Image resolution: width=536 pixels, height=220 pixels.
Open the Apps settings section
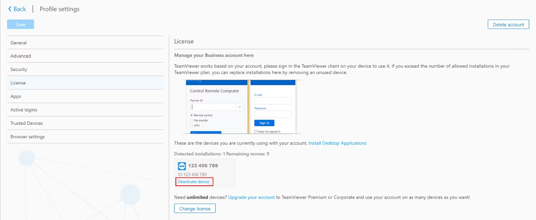pyautogui.click(x=85, y=96)
